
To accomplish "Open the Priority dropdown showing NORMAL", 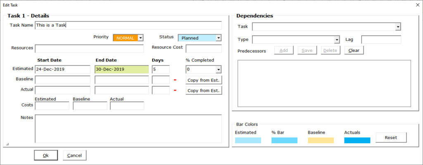I will click(140, 38).
